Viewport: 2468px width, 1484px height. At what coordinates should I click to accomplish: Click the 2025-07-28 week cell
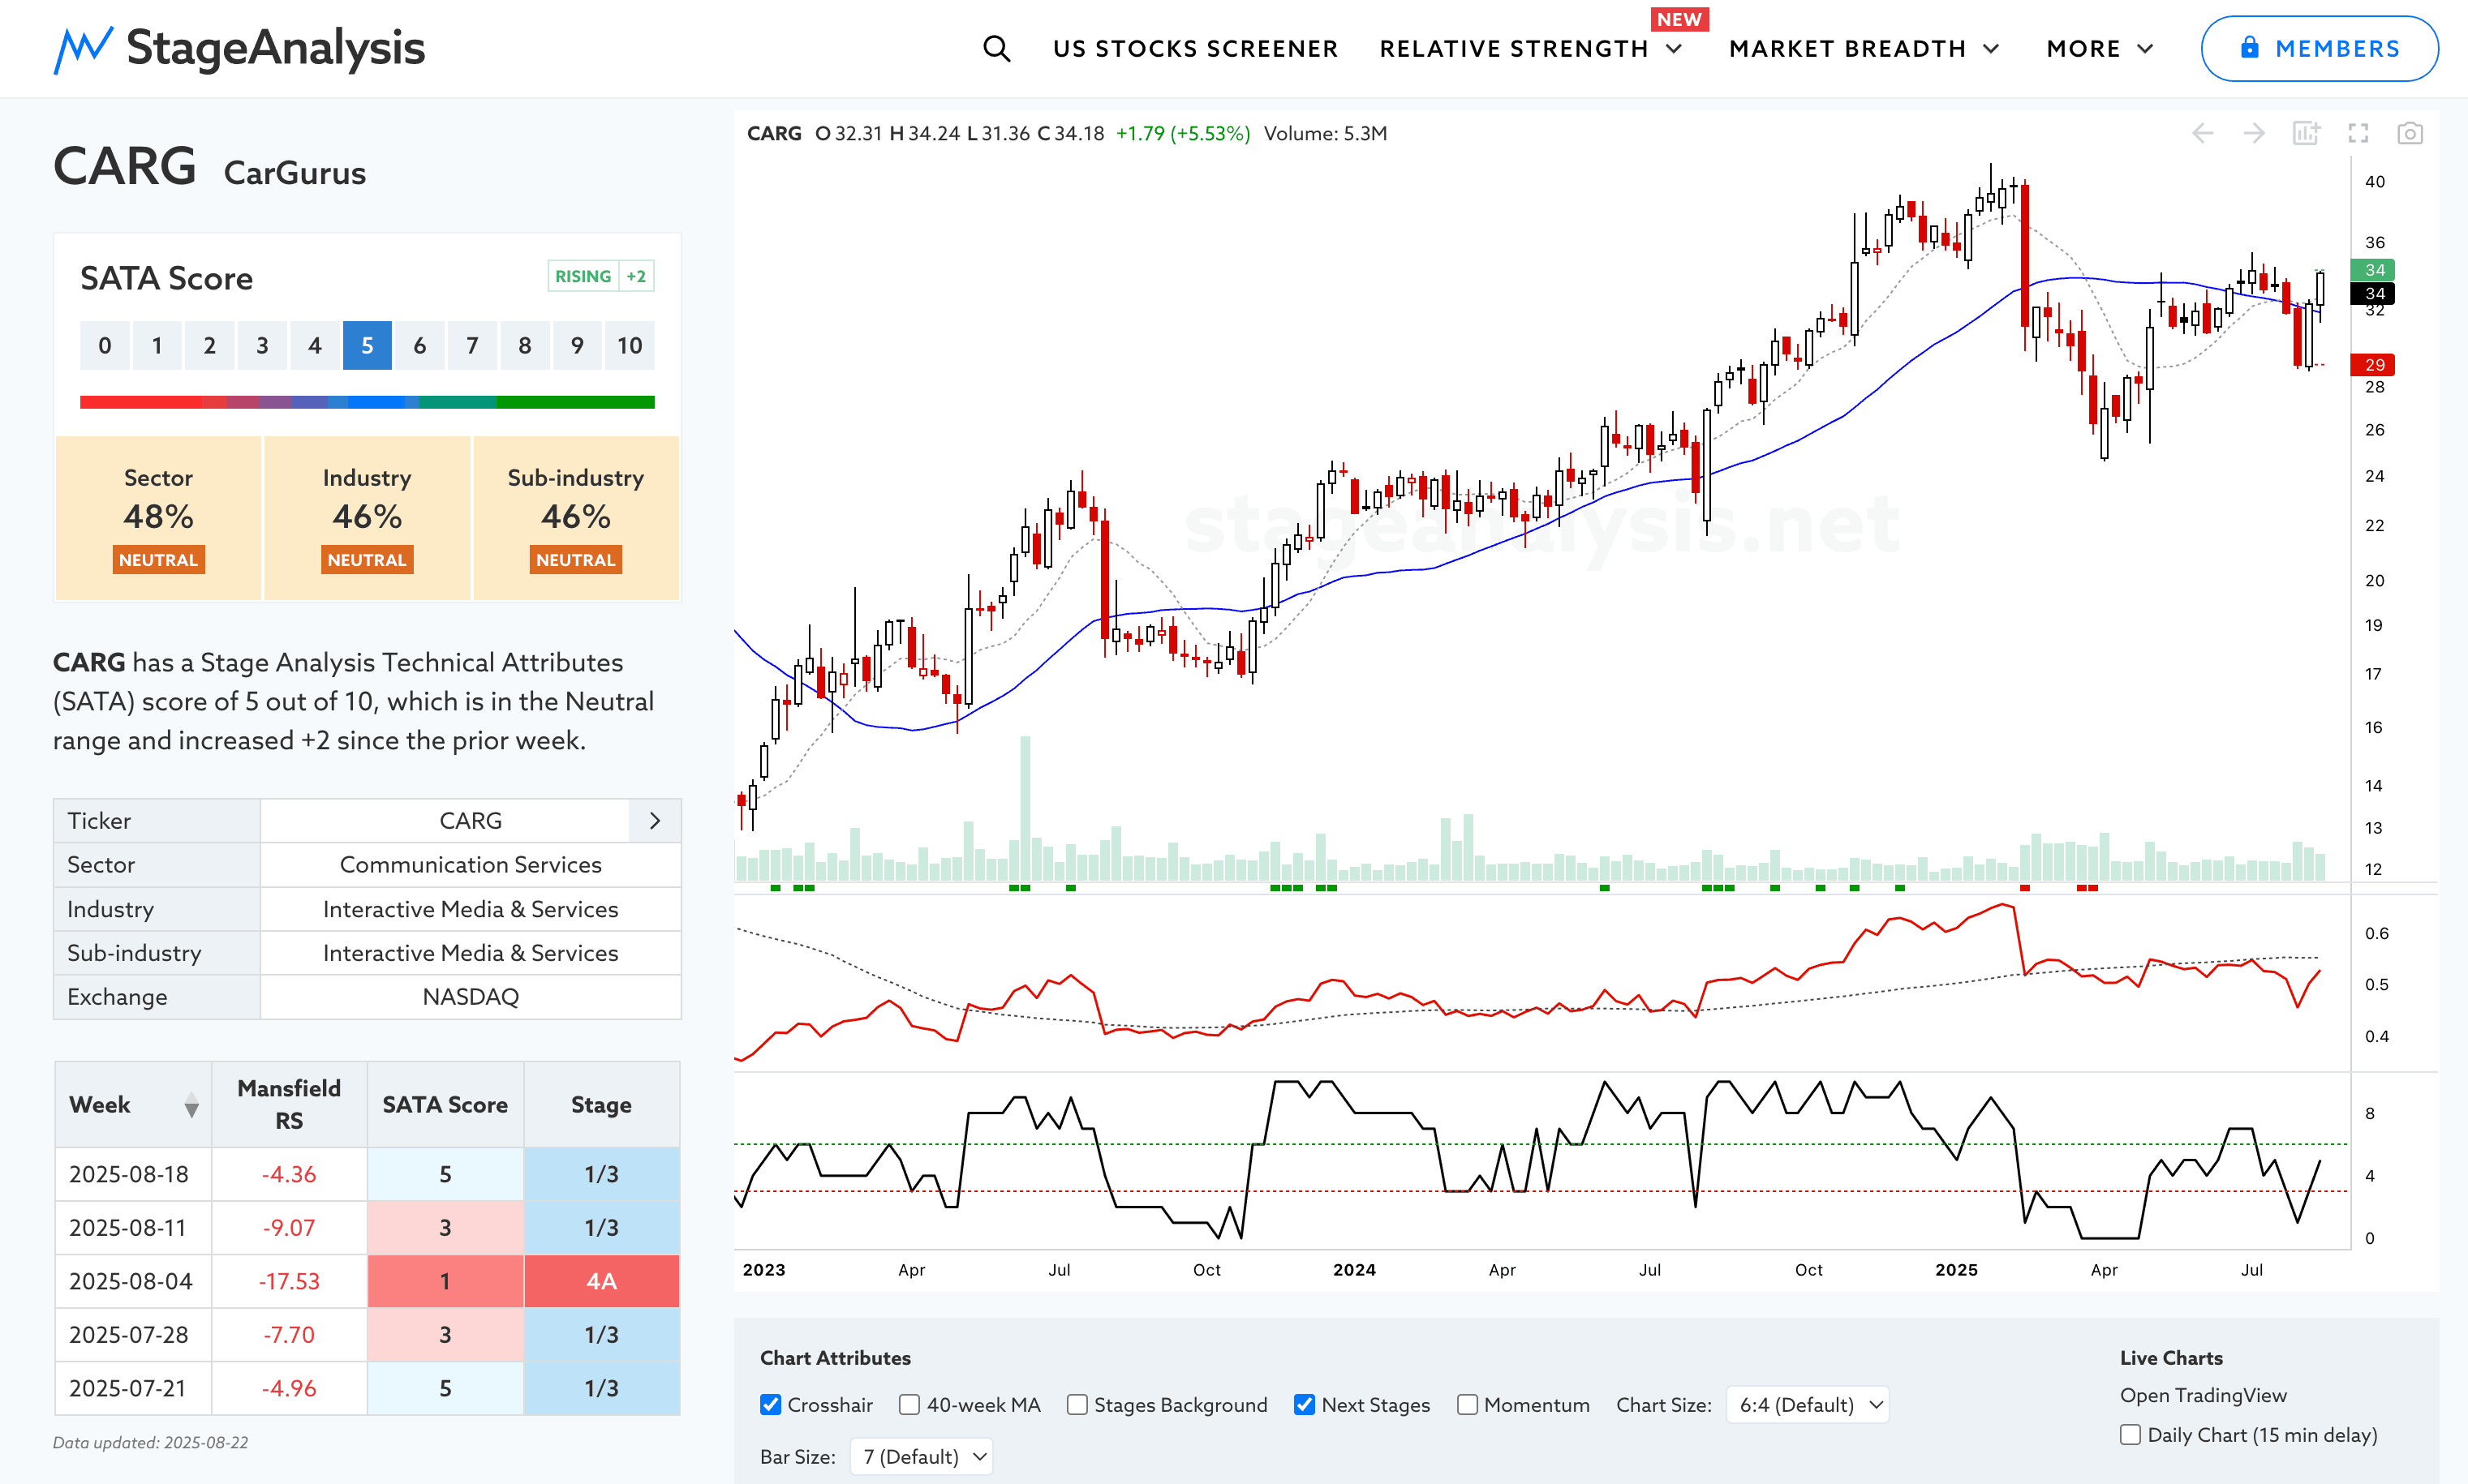click(133, 1335)
